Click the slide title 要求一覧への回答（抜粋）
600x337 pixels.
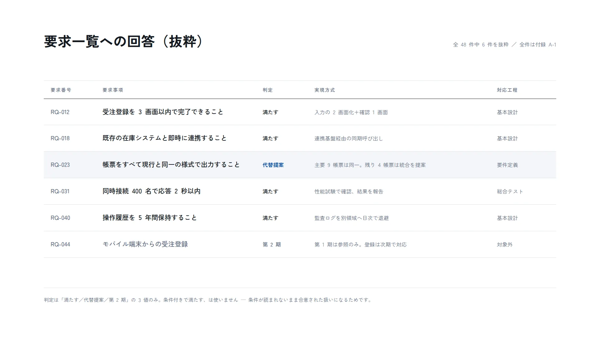pos(124,42)
